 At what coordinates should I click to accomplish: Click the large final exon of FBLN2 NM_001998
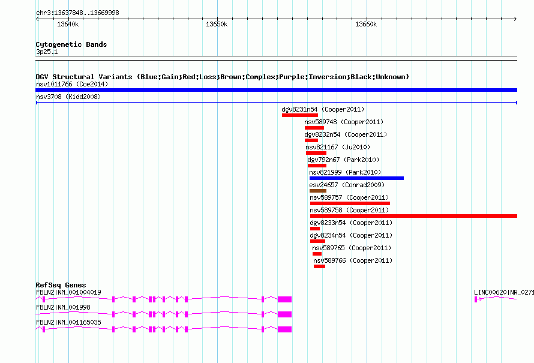pos(285,314)
